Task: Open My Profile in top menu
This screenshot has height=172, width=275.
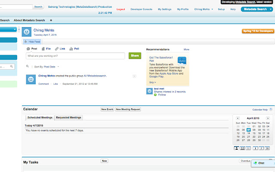Action: [x=183, y=9]
